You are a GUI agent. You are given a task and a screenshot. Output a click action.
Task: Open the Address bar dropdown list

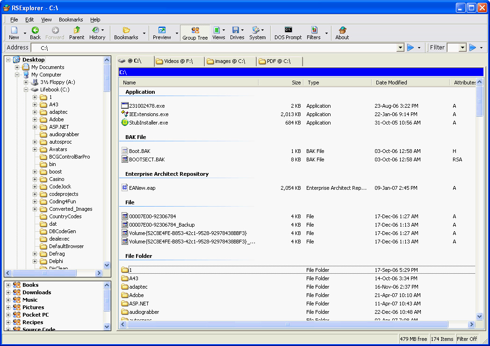click(x=400, y=48)
